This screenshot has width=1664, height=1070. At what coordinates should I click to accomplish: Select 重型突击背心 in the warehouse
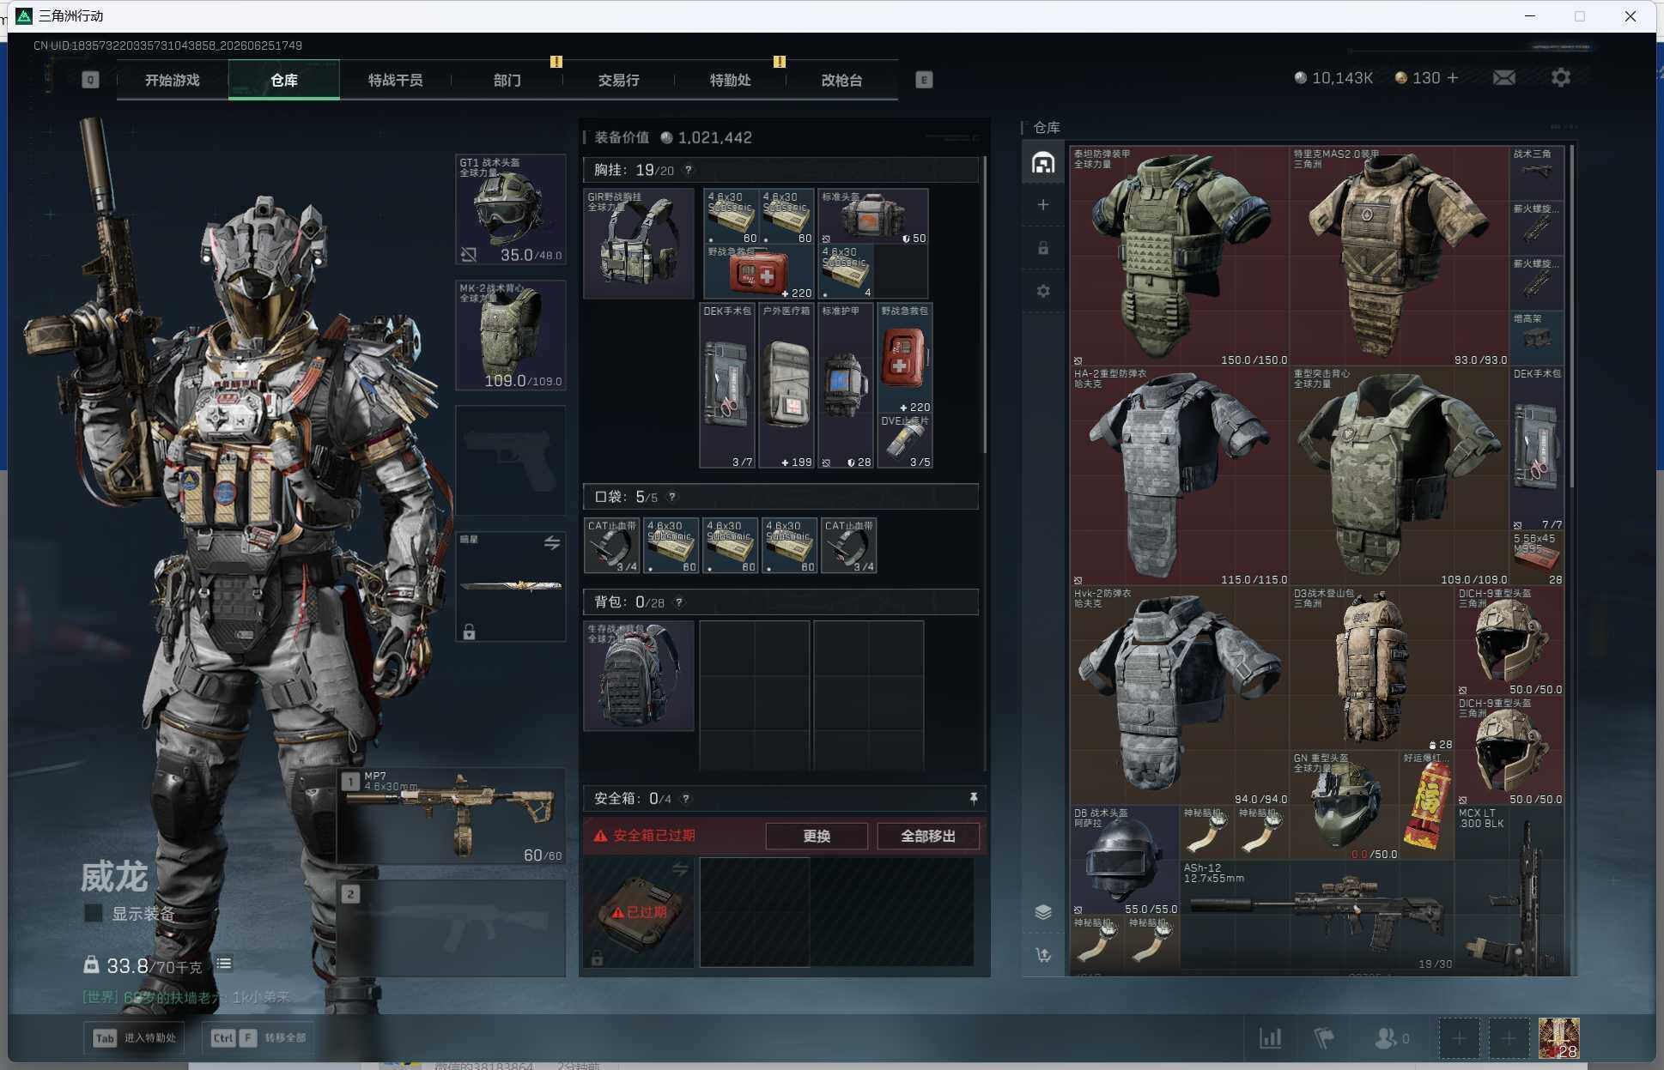click(1400, 476)
